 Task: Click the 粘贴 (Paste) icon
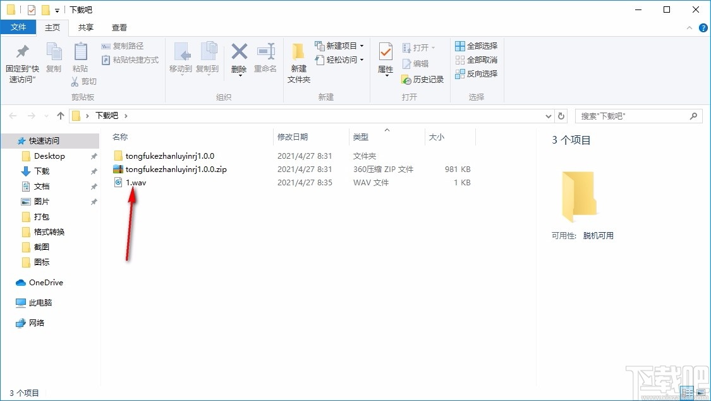pyautogui.click(x=80, y=57)
